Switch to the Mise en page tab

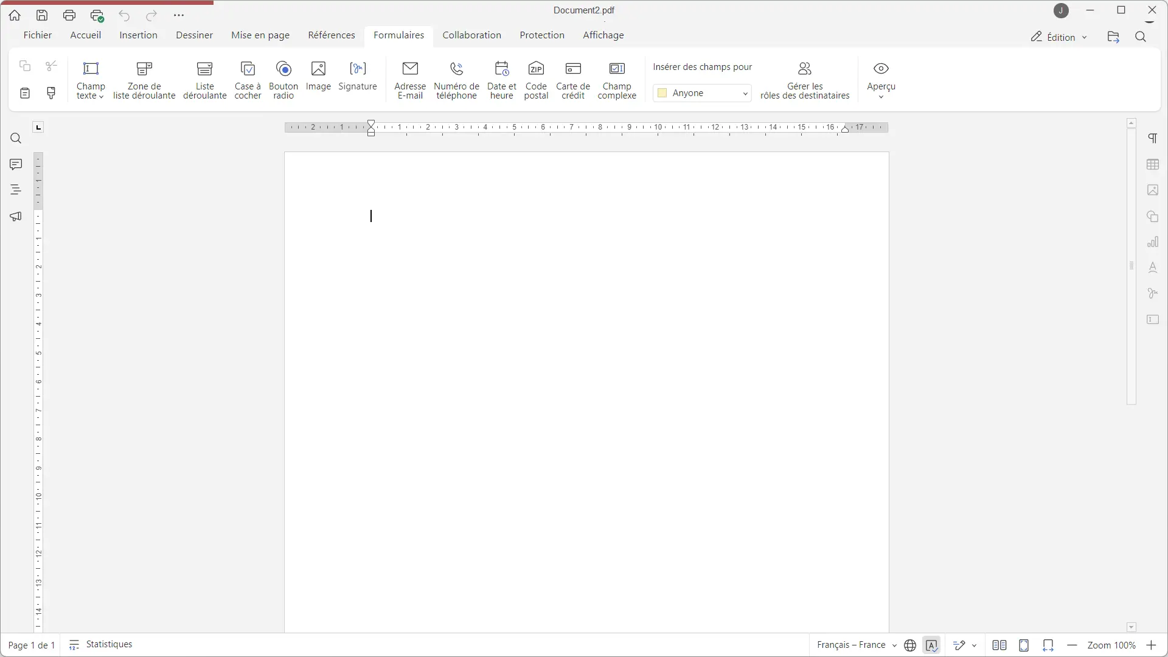(x=260, y=35)
